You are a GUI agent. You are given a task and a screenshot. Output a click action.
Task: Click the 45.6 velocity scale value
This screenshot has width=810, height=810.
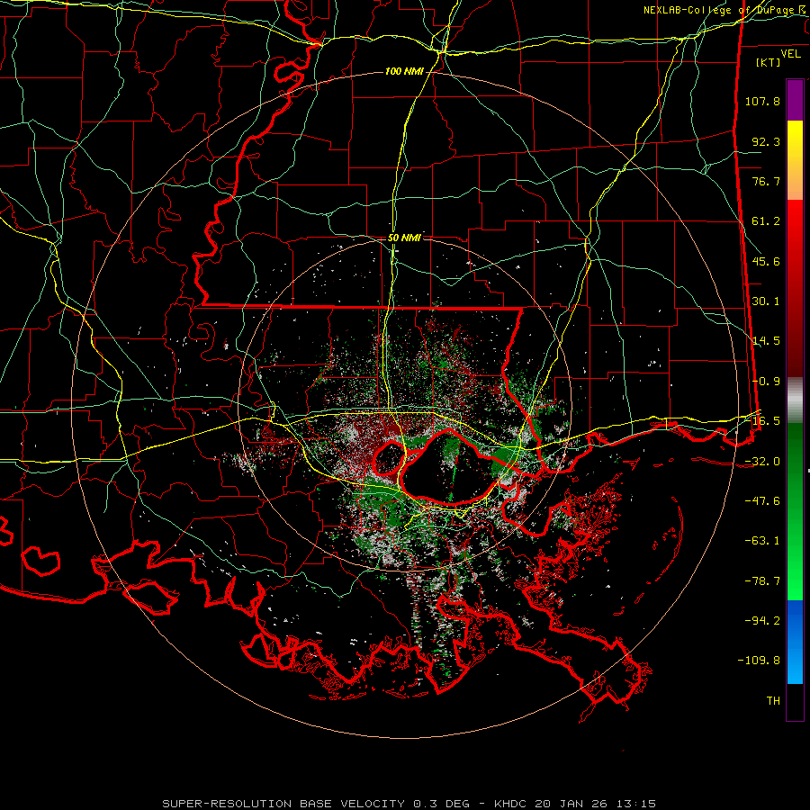(x=766, y=261)
